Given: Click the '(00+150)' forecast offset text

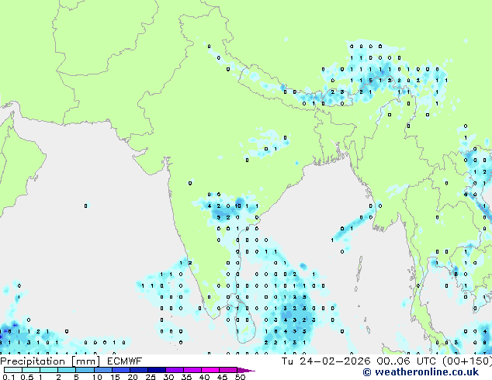Looking at the screenshot, I should point(467,361).
